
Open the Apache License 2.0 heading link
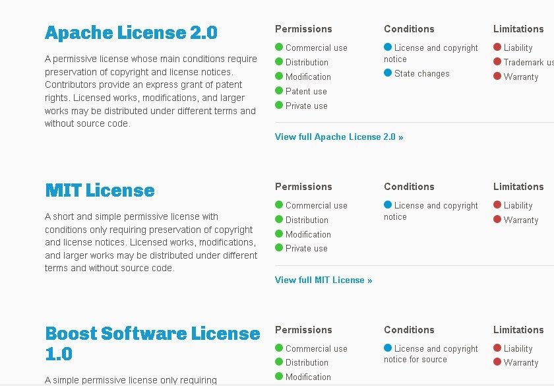(x=131, y=33)
